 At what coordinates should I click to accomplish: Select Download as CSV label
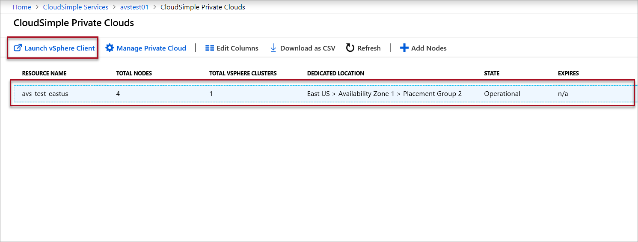308,48
